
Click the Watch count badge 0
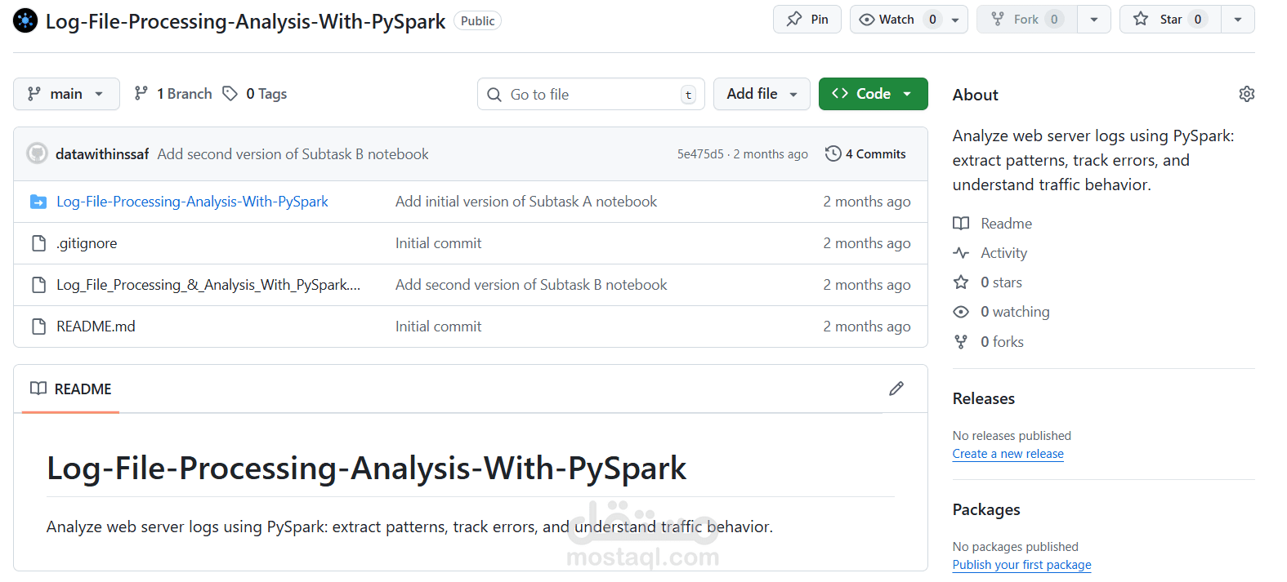coord(932,20)
